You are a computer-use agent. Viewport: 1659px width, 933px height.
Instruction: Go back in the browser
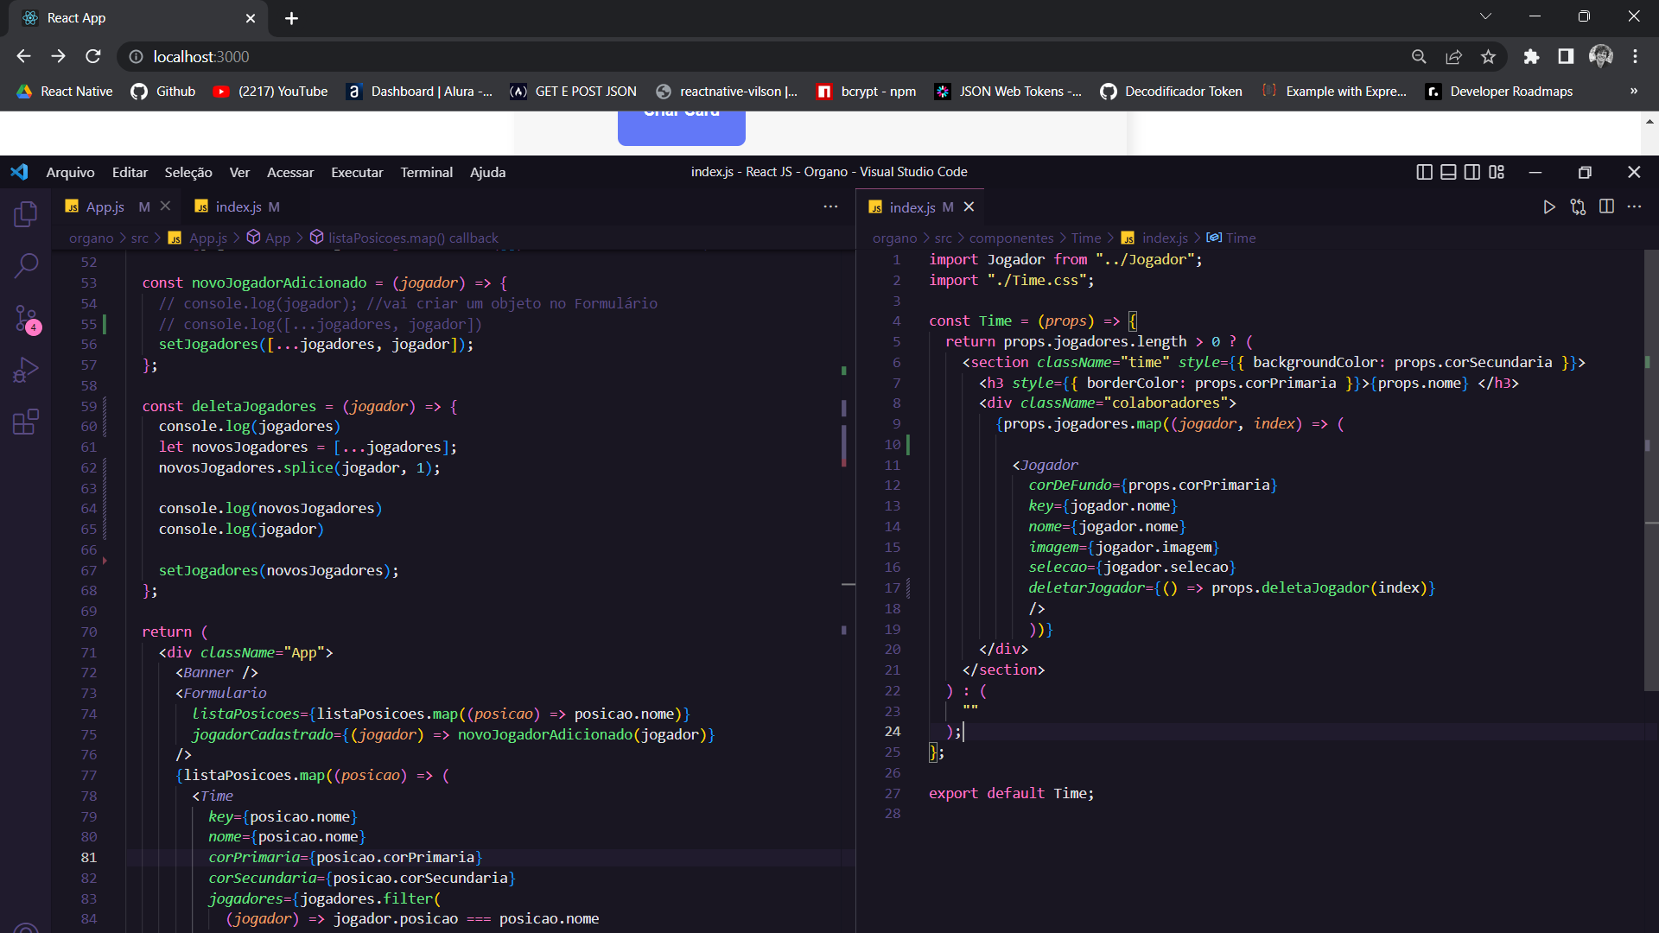23,56
